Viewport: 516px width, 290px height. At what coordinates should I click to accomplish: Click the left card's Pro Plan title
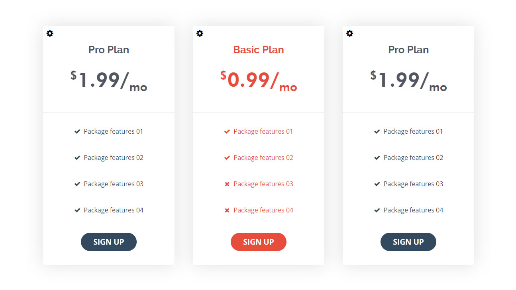pos(109,50)
